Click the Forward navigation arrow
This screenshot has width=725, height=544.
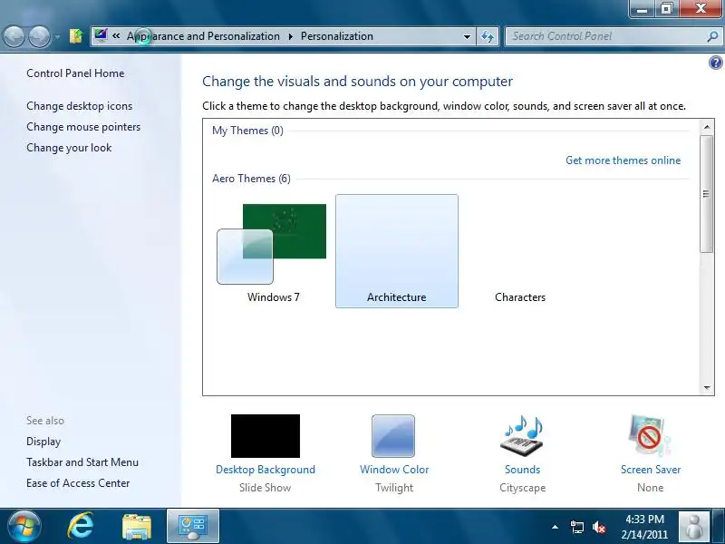point(39,36)
